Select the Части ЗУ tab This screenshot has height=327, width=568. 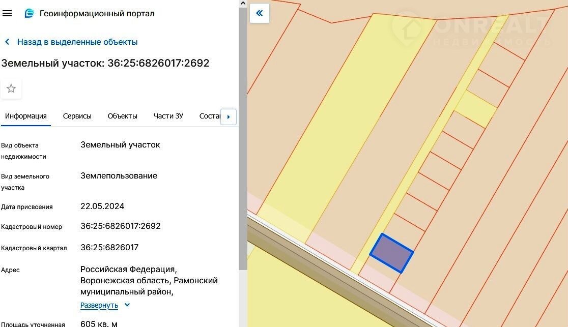168,116
